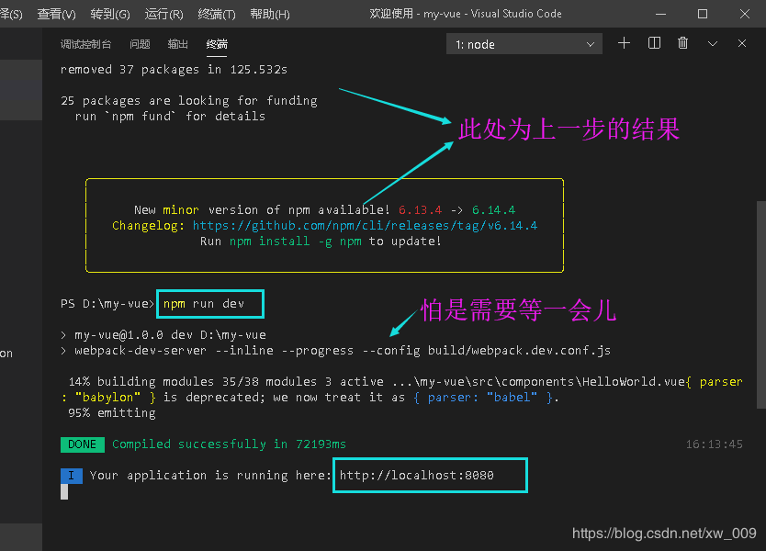766x551 pixels.
Task: Switch to the 问题 panel tab
Action: (140, 44)
